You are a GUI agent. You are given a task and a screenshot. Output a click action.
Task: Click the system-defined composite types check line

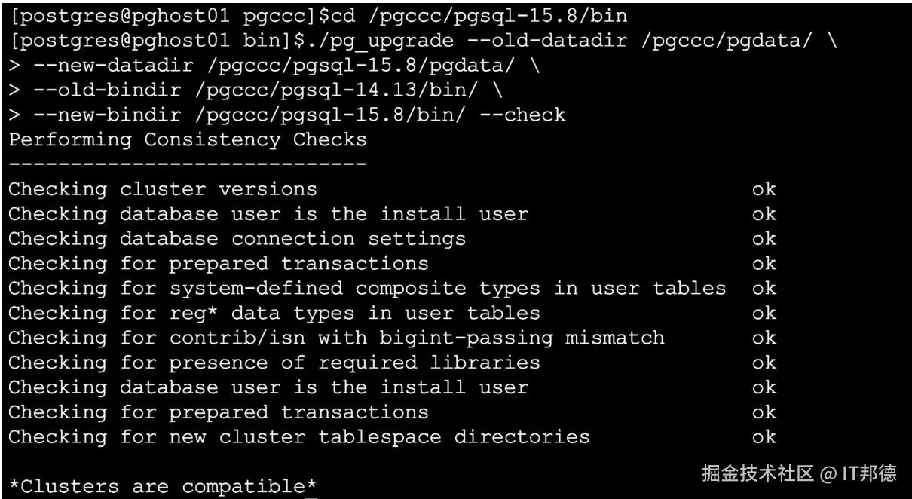point(366,288)
